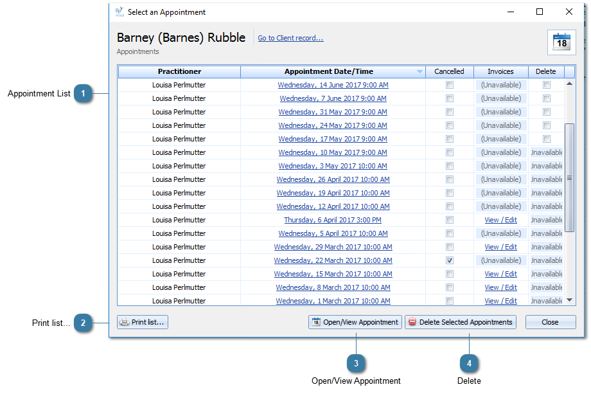Screen dimensions: 591x396
Task: View / Edit invoice for 29 March 2017
Action: pyautogui.click(x=500, y=247)
